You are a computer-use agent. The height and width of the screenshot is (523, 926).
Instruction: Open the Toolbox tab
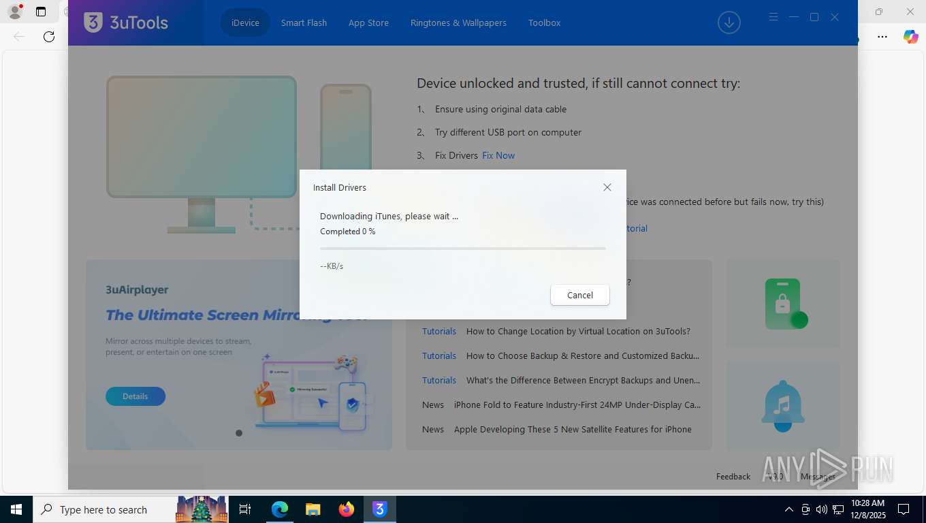click(544, 22)
